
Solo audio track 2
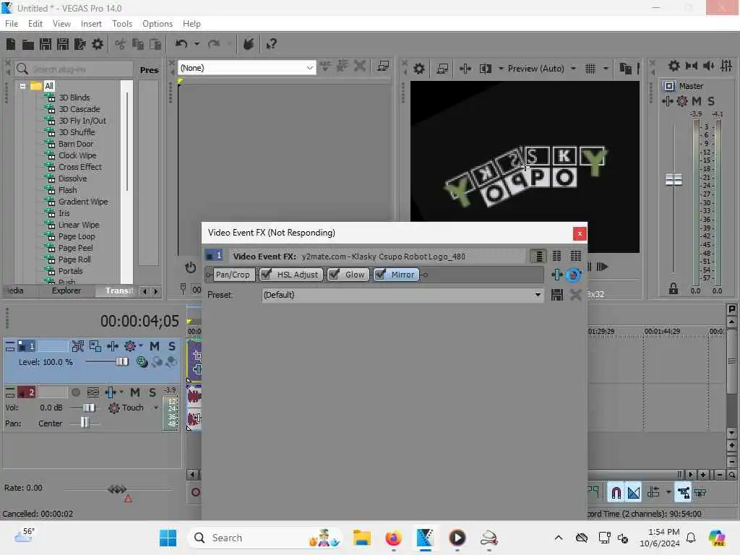tap(152, 392)
